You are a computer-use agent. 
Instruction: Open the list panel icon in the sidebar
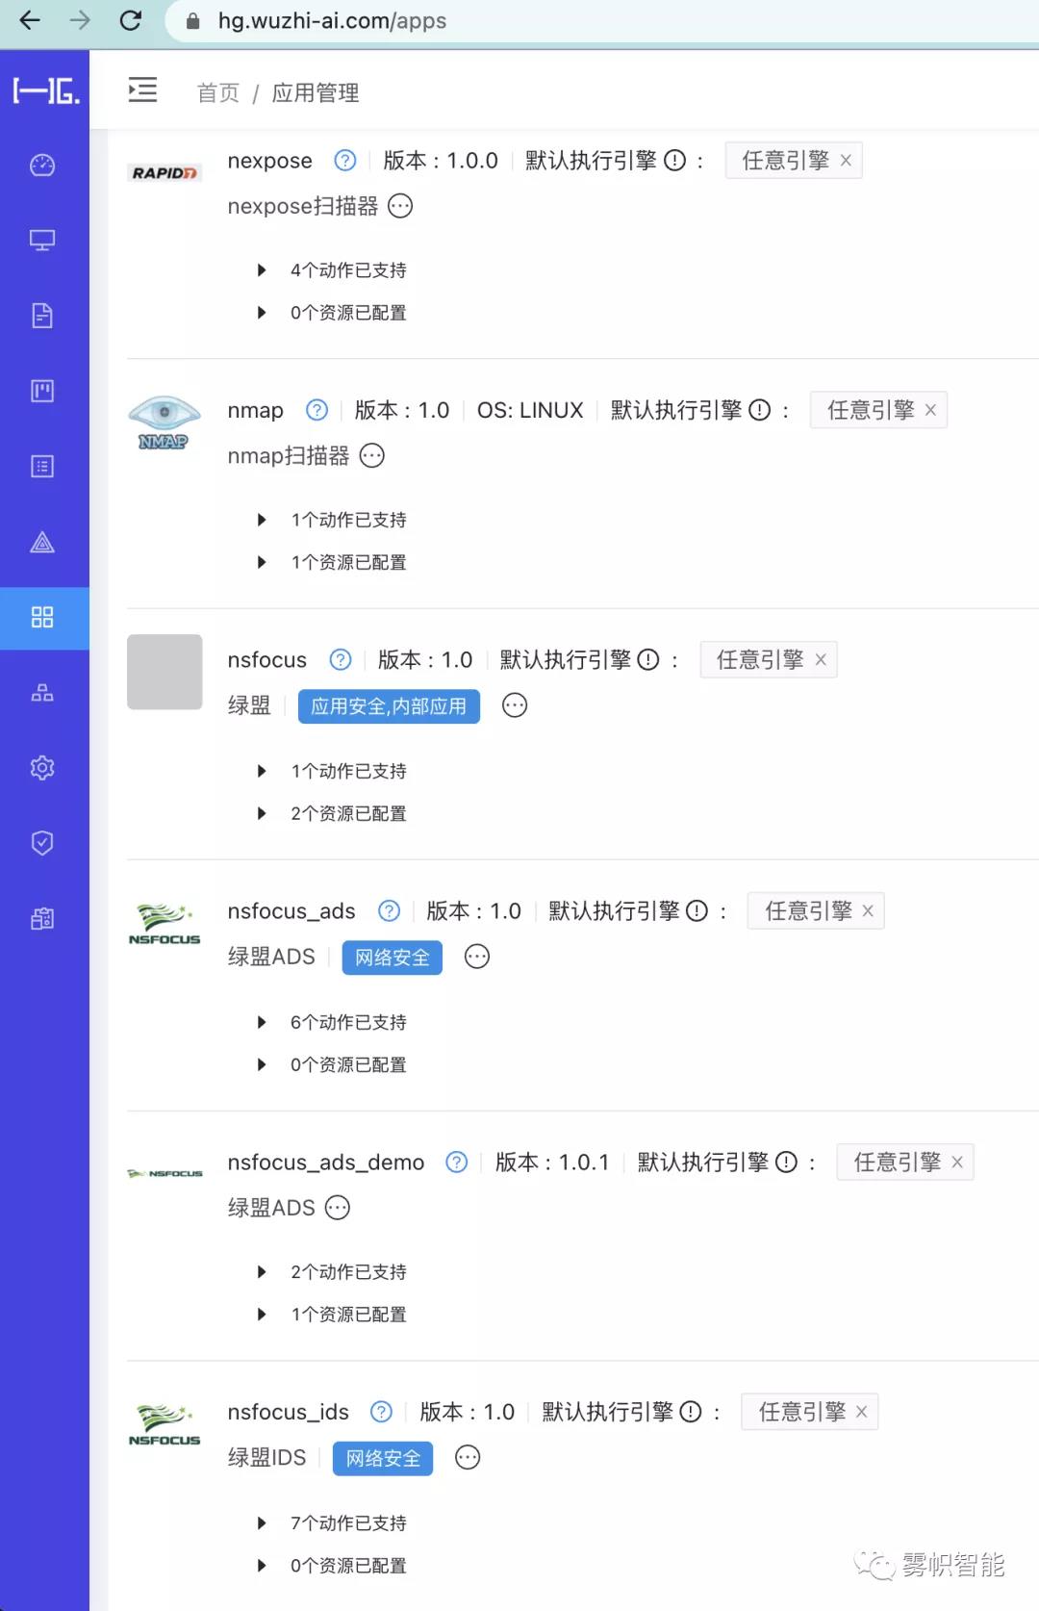point(42,467)
